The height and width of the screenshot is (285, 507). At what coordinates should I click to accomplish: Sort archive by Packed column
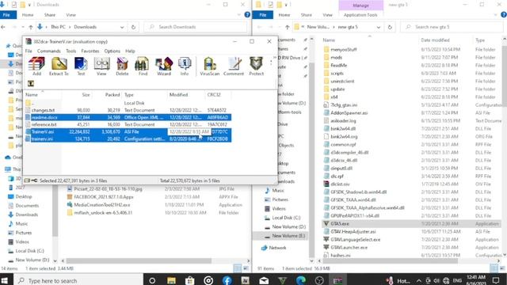[x=112, y=95]
